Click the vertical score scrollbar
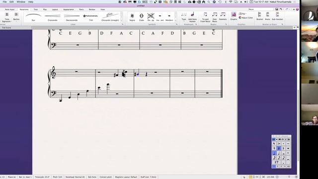The width and height of the screenshot is (318, 179). click(298, 126)
